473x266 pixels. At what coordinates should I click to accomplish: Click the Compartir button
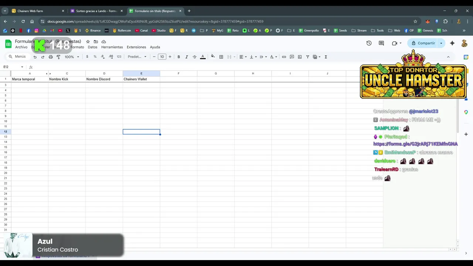pyautogui.click(x=423, y=43)
